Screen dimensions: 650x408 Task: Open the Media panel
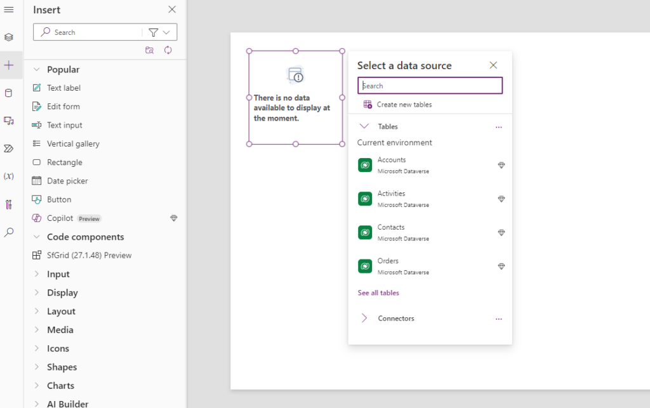(9, 119)
